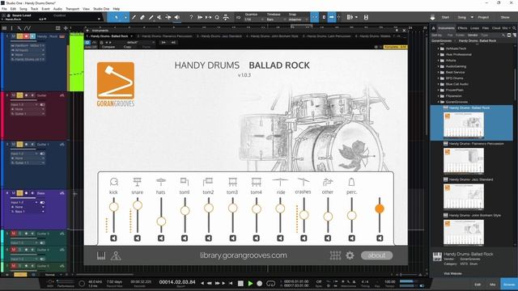Click the hats cymbal icon
Viewport: 518px width, 291px height.
point(161,182)
